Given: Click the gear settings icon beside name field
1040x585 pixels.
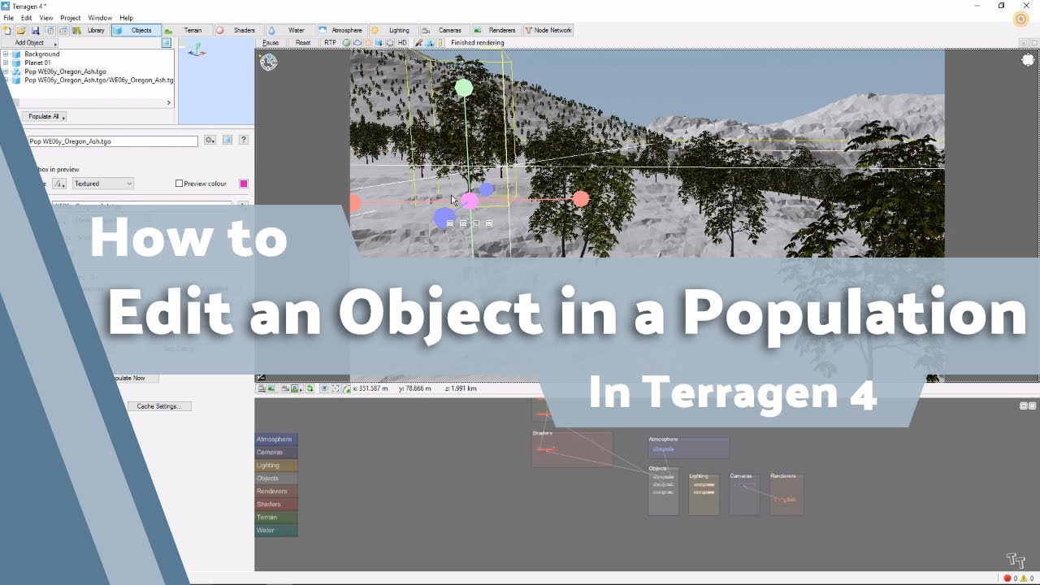Looking at the screenshot, I should [x=210, y=140].
